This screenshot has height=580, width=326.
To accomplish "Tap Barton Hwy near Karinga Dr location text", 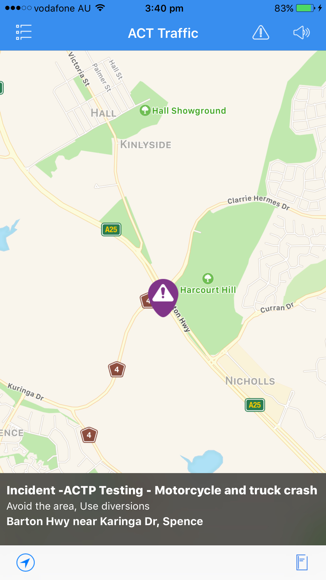I will tap(105, 521).
